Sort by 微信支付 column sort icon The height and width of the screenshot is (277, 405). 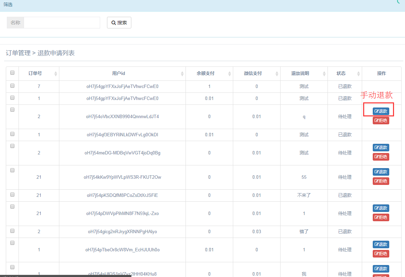tap(277, 74)
